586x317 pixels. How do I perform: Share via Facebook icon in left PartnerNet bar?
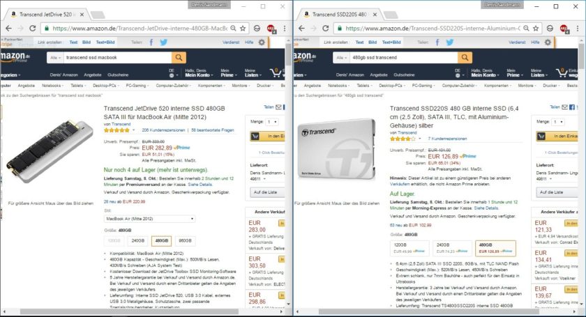pos(151,42)
